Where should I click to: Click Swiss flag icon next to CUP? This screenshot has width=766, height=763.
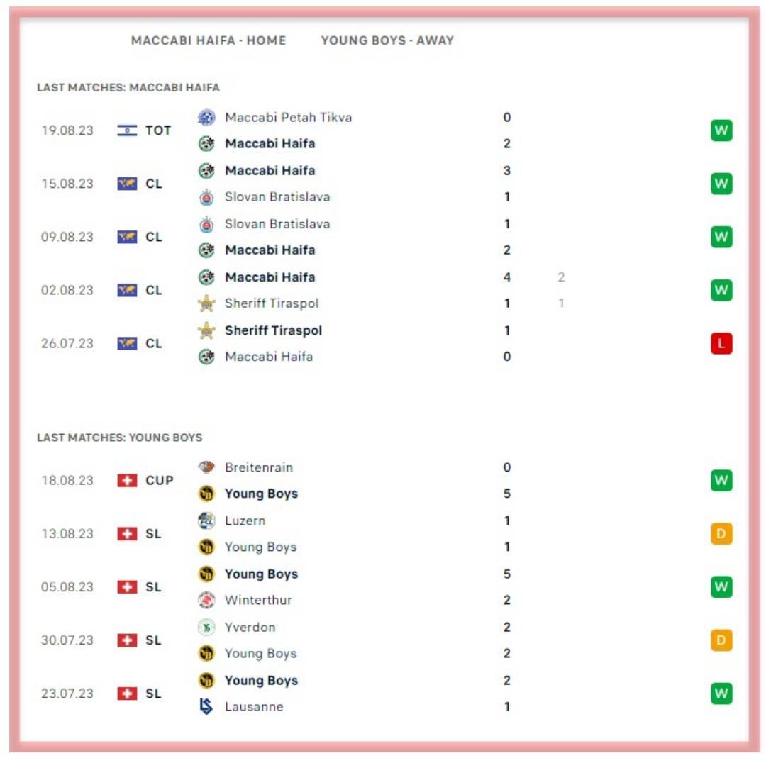(x=127, y=481)
